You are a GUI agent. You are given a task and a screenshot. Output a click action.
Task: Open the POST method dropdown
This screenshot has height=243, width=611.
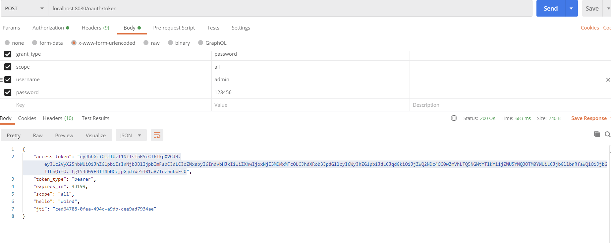point(24,9)
